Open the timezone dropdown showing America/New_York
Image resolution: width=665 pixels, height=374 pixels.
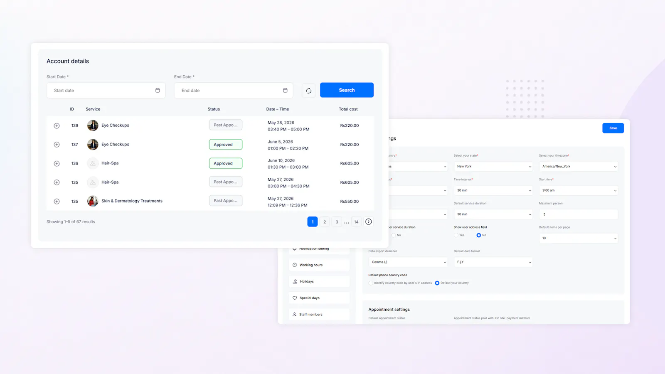pos(578,167)
